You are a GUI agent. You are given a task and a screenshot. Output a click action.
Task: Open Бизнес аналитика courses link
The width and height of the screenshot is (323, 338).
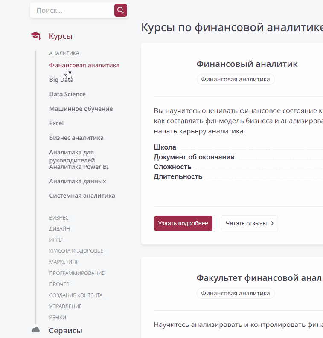click(x=76, y=138)
